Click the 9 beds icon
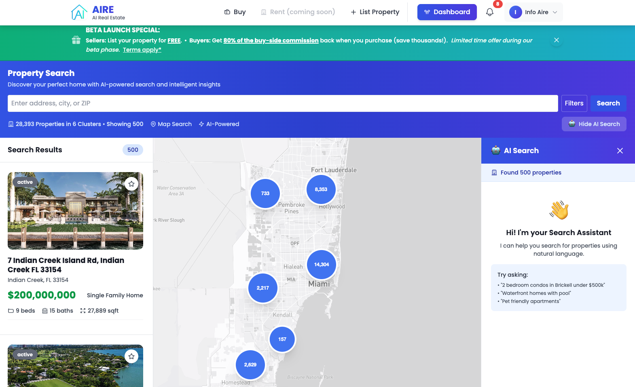Viewport: 635px width, 387px height. pos(11,311)
